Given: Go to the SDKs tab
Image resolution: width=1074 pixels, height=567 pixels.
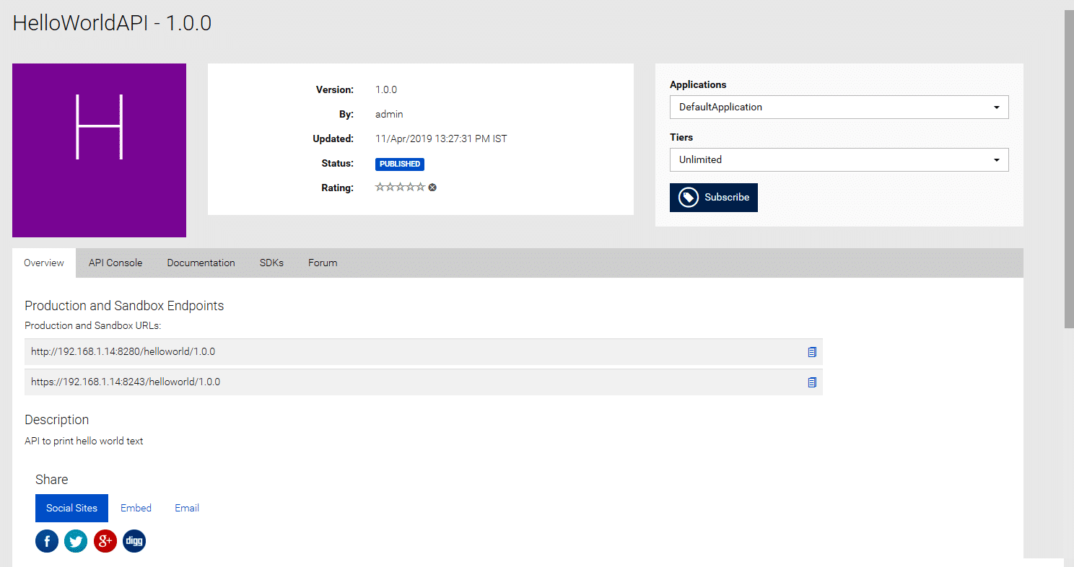Looking at the screenshot, I should point(271,263).
